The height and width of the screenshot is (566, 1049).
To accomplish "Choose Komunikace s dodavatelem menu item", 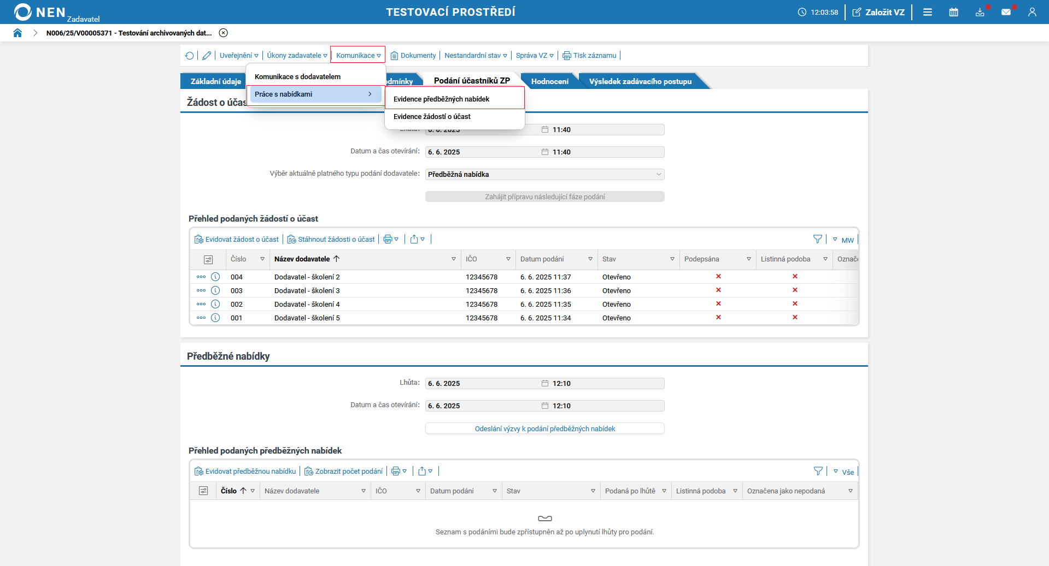I will [297, 77].
